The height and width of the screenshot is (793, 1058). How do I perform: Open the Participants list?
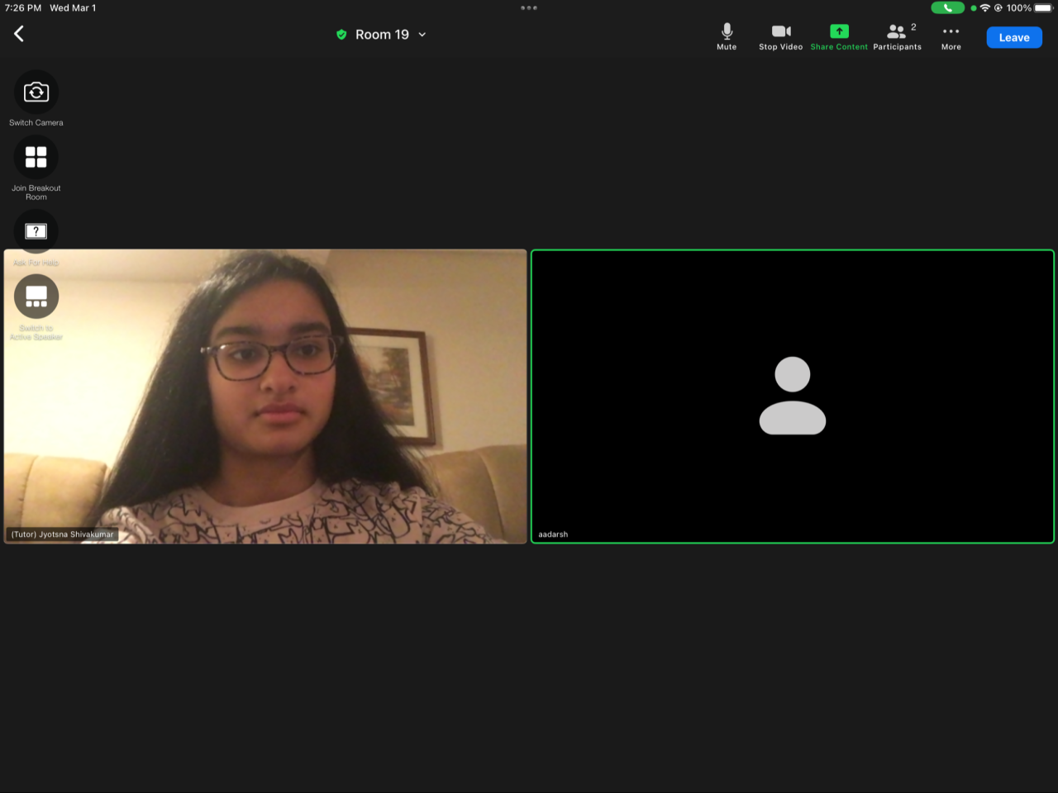[x=897, y=37]
